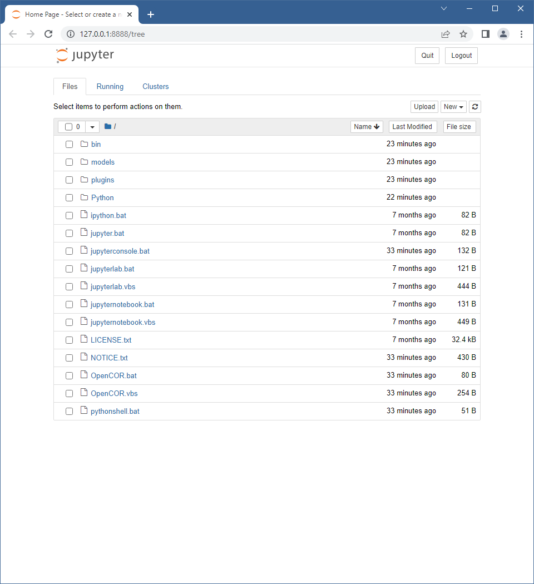This screenshot has width=534, height=584.
Task: Sort the list by Name
Action: (367, 127)
